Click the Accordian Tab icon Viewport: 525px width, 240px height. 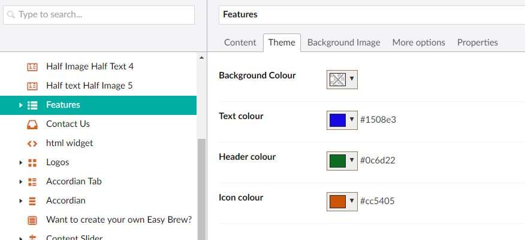(32, 181)
